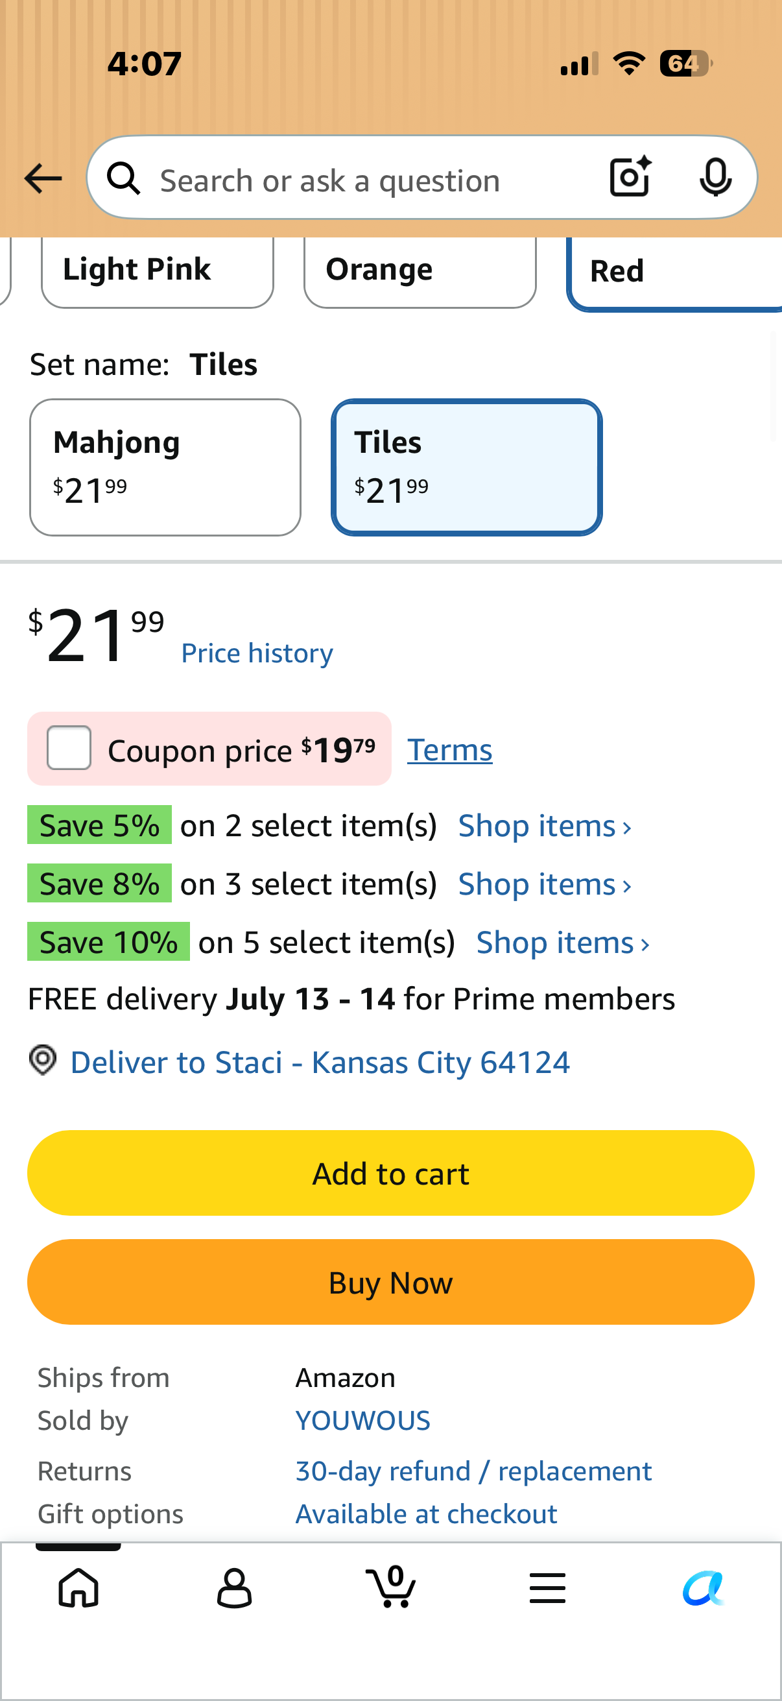Launch the Alexa assistant icon
The image size is (782, 1701).
click(704, 1587)
